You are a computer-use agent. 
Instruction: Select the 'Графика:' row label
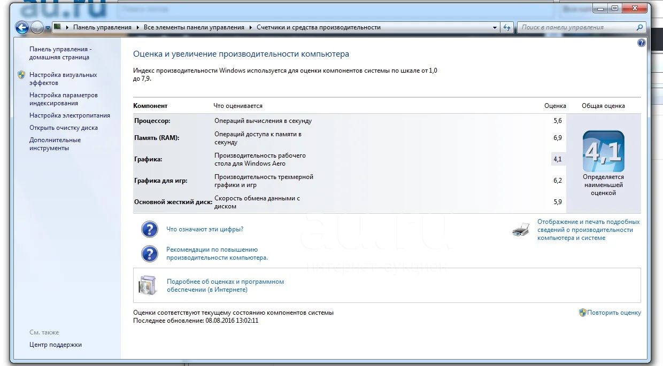[148, 159]
